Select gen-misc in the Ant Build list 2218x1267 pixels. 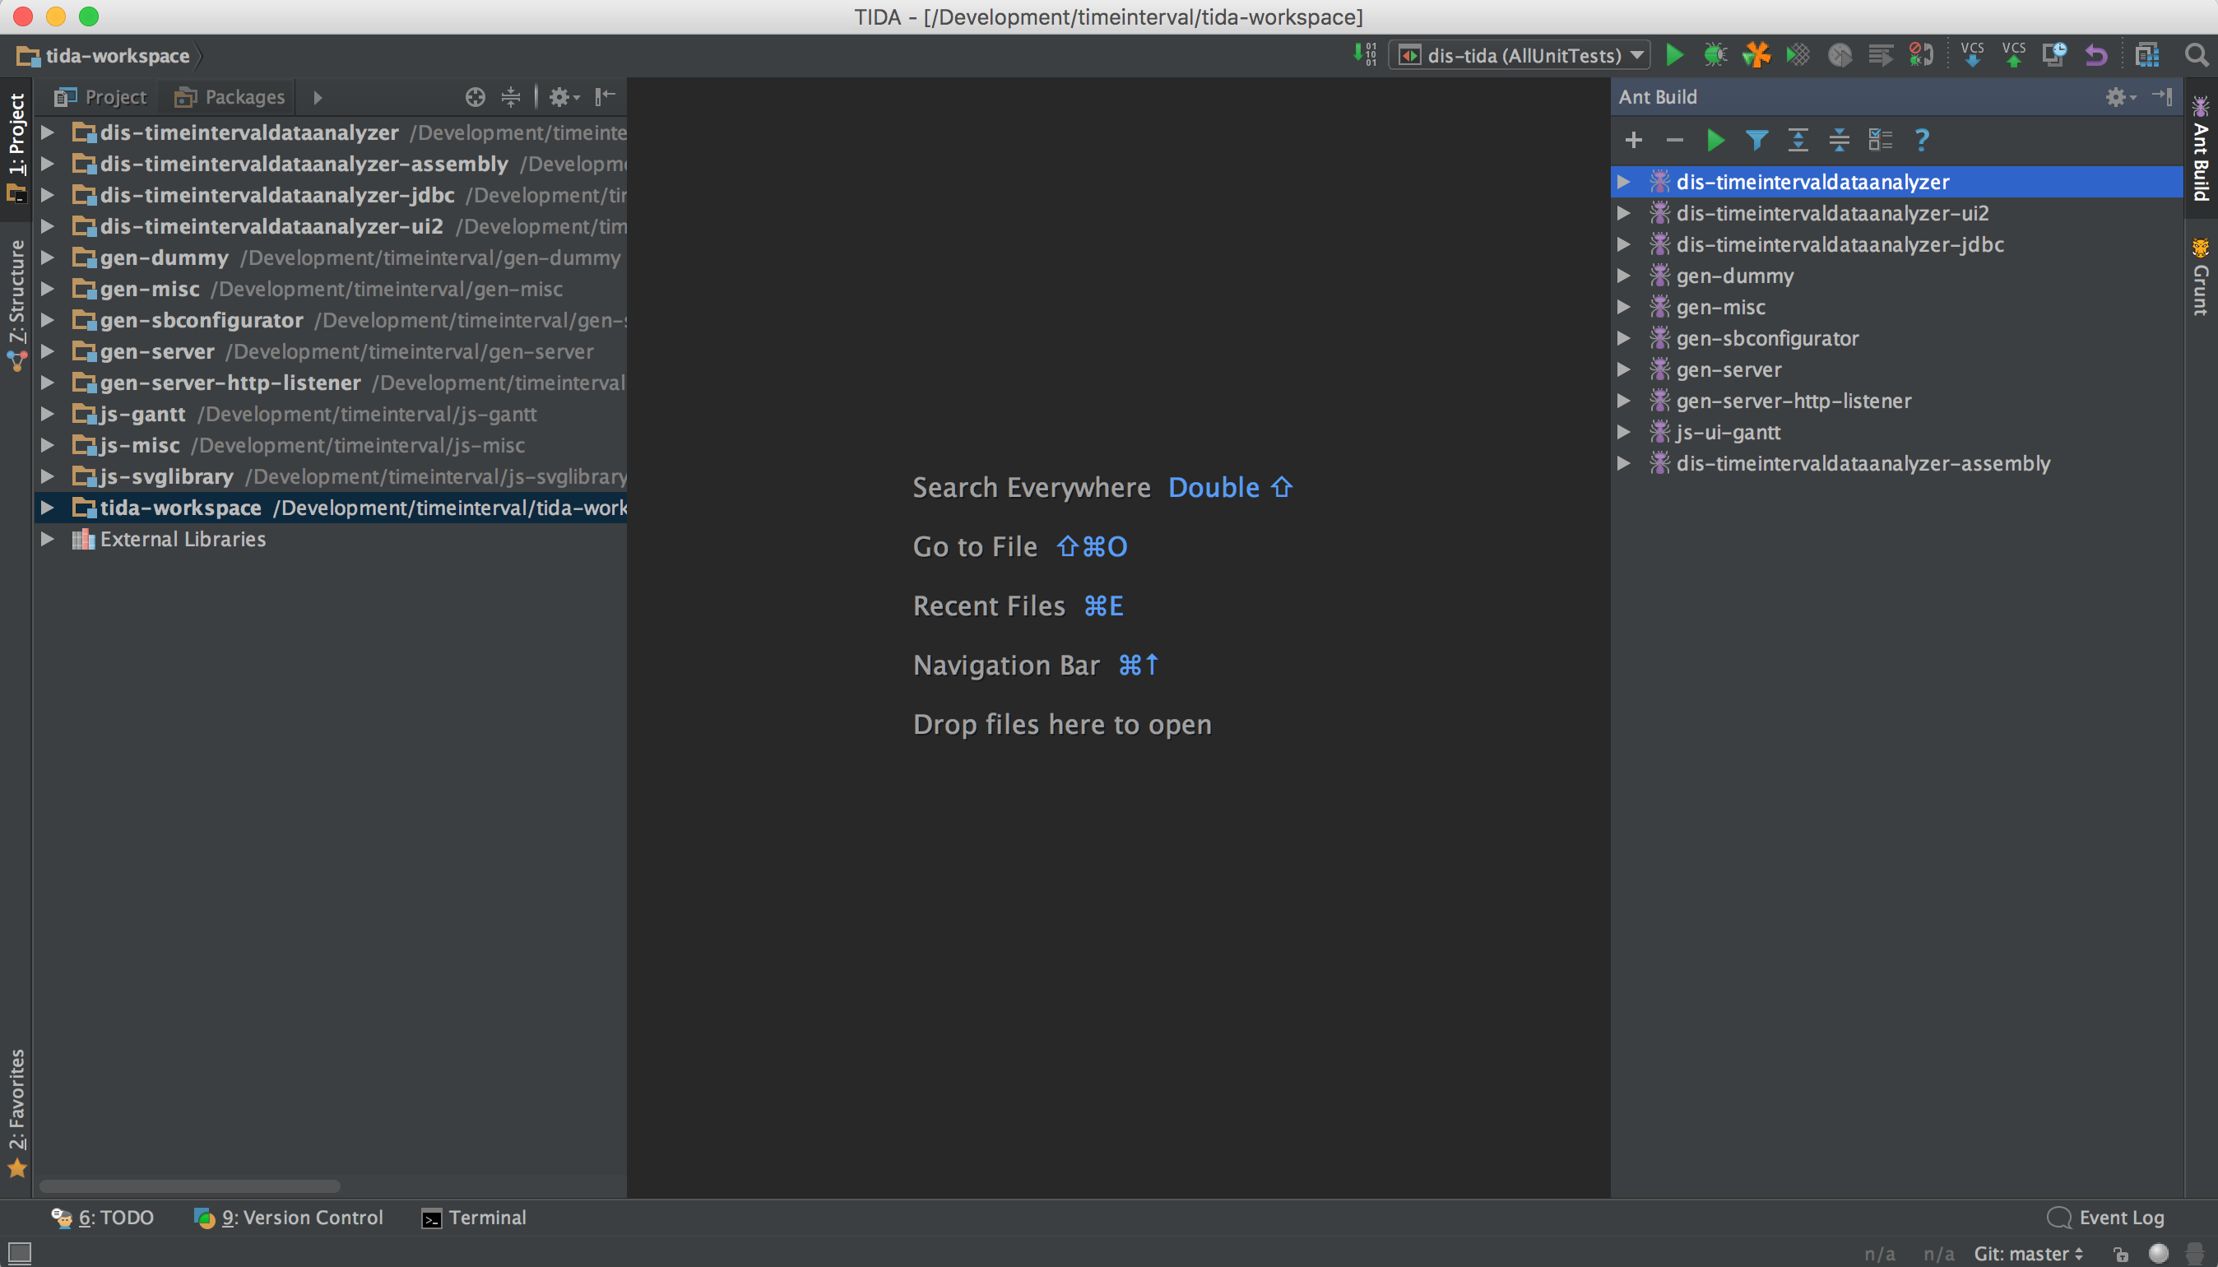(x=1897, y=307)
